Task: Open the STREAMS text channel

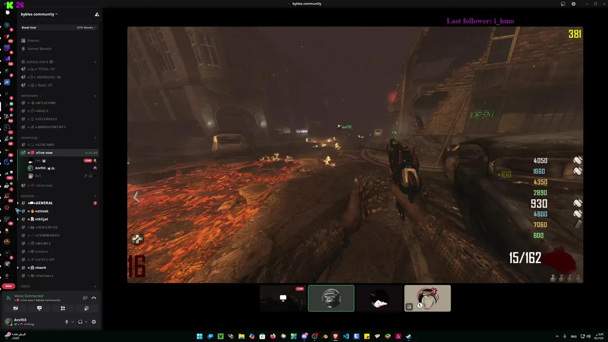Action: [59, 144]
